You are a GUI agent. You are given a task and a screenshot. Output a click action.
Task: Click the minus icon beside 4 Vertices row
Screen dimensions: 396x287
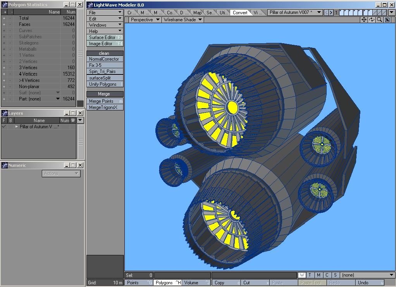click(x=11, y=74)
